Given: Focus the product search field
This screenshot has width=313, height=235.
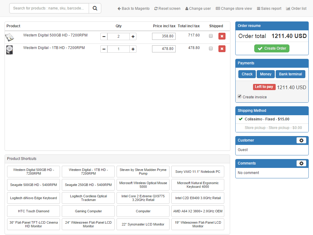Looking at the screenshot, I should (49, 8).
